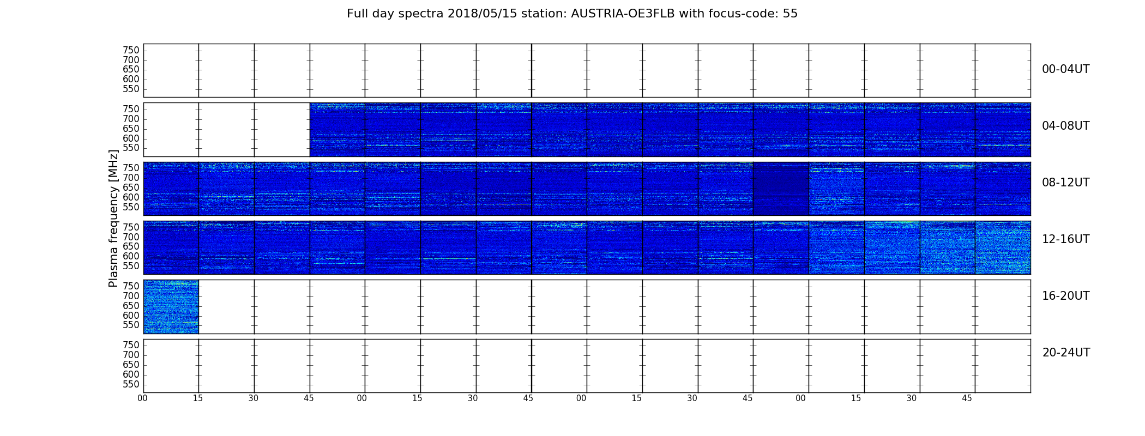The width and height of the screenshot is (1145, 436).
Task: Select the '12-16UT' row label
Action: 1065,239
